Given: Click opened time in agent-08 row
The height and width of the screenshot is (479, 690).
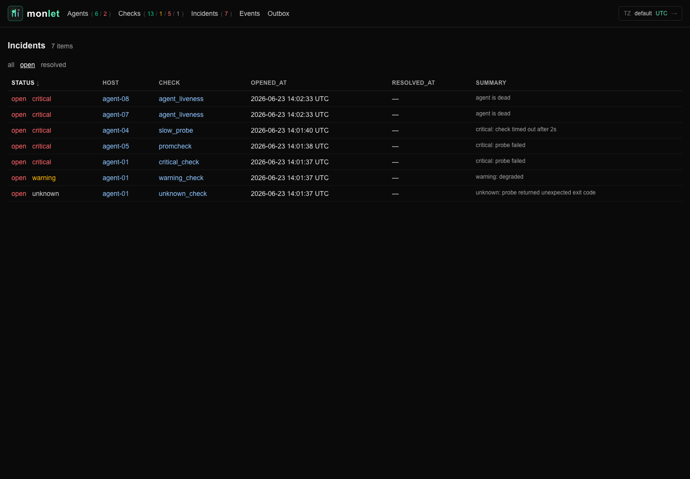Looking at the screenshot, I should [x=290, y=99].
